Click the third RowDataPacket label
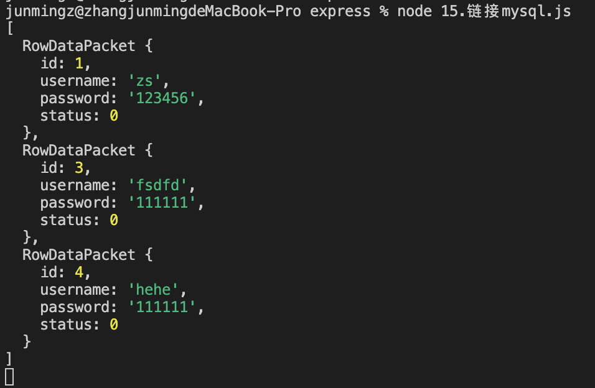595x388 pixels. pos(78,254)
